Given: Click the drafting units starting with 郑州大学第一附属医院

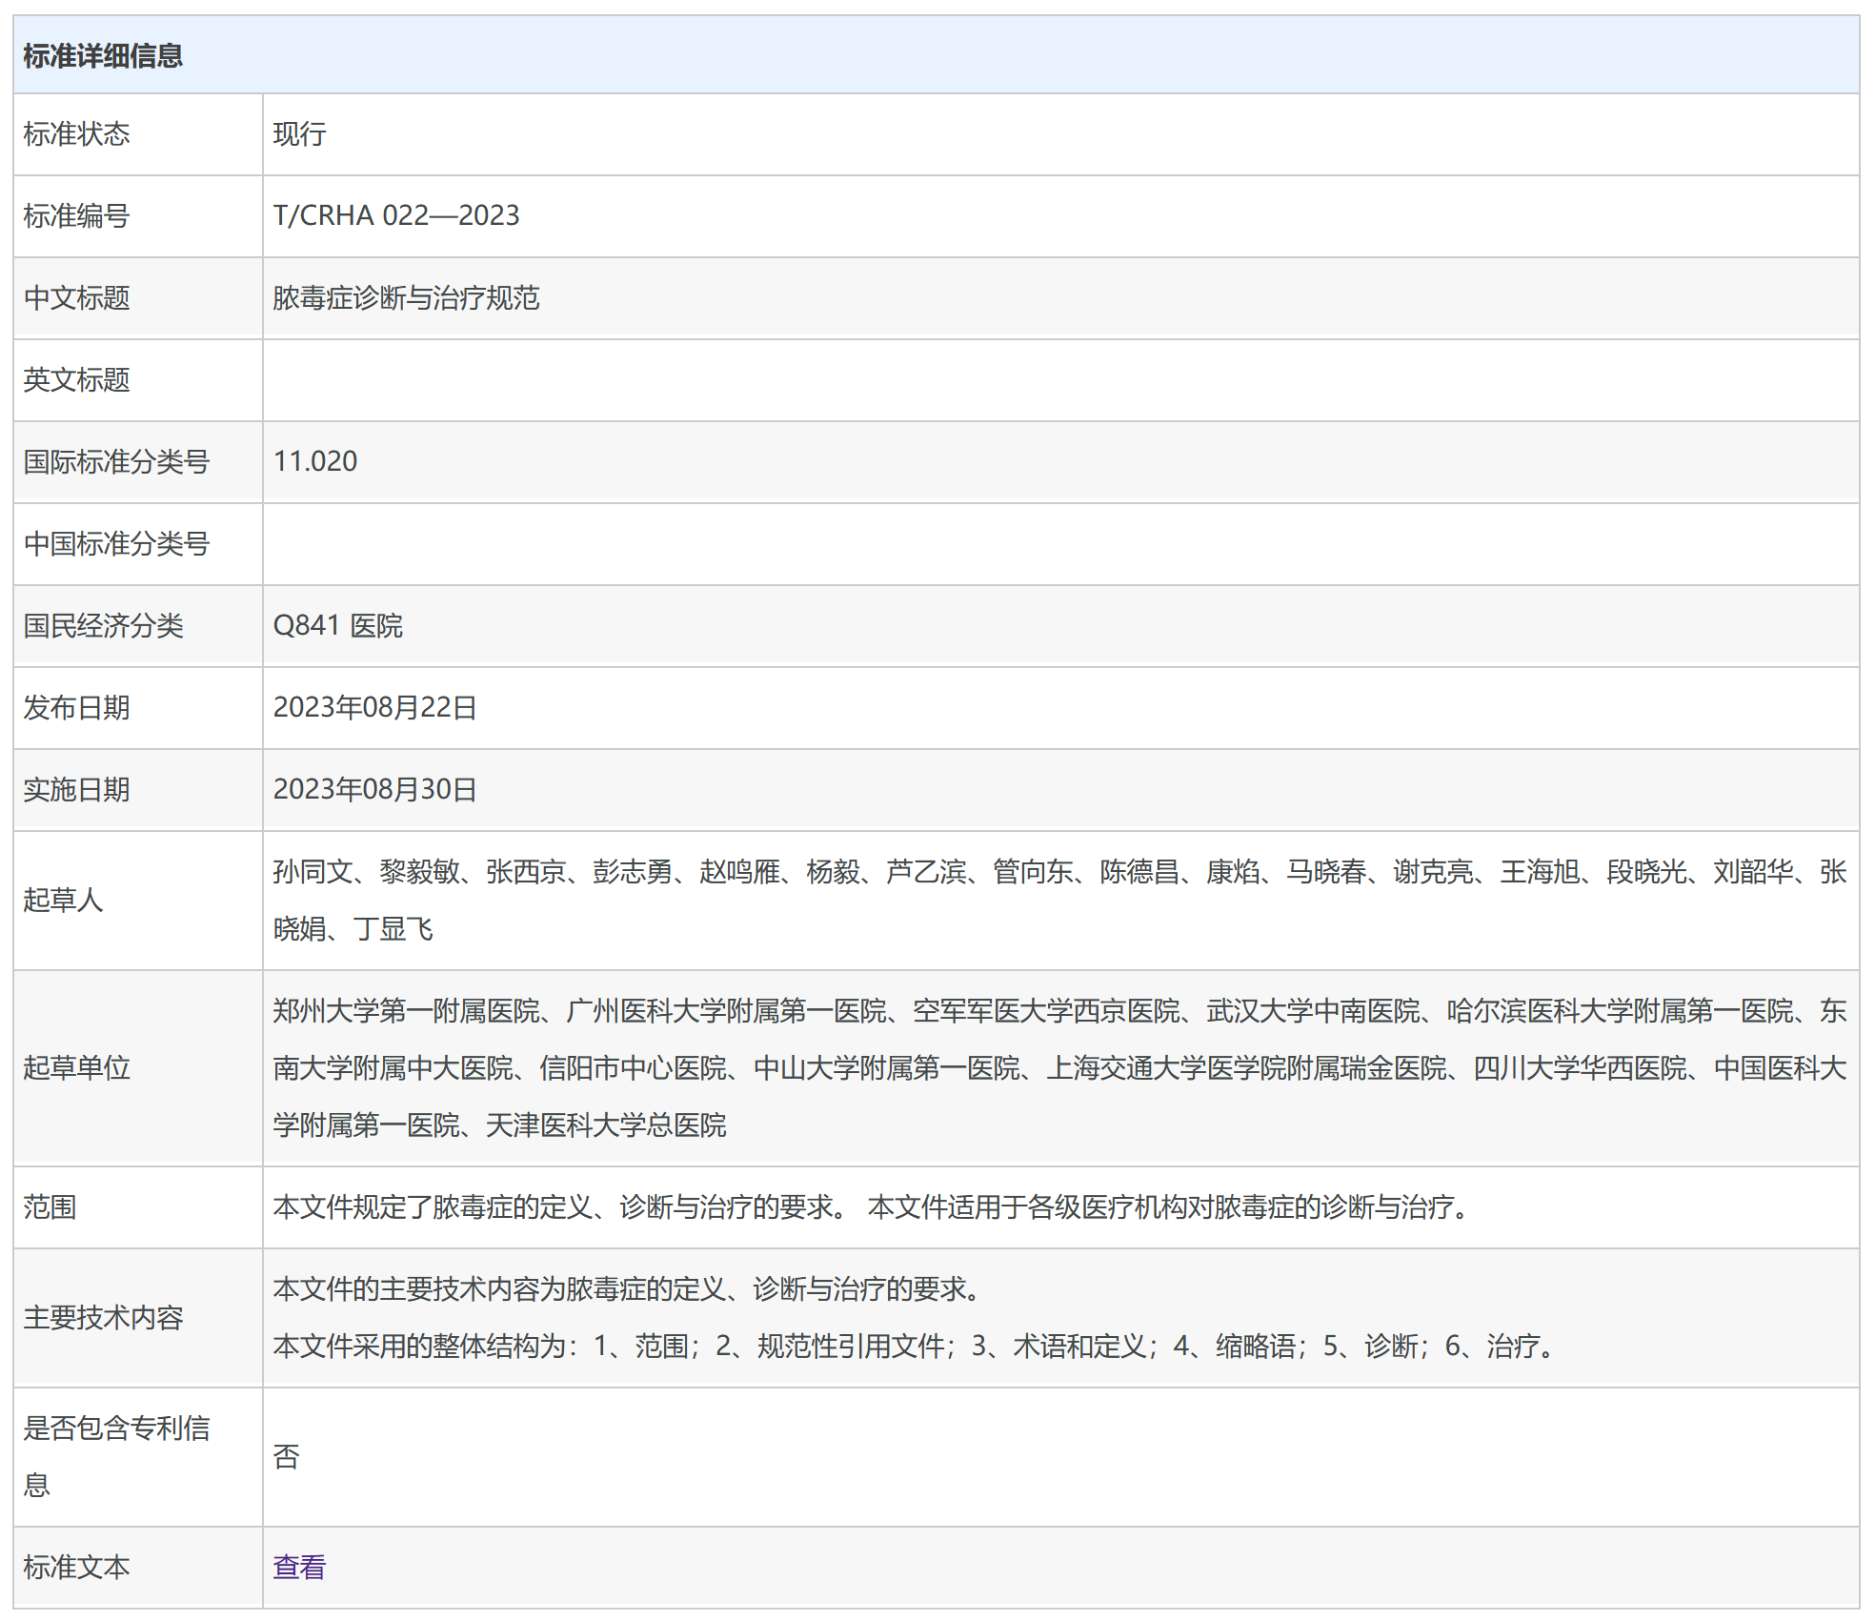Looking at the screenshot, I should [x=1060, y=1068].
